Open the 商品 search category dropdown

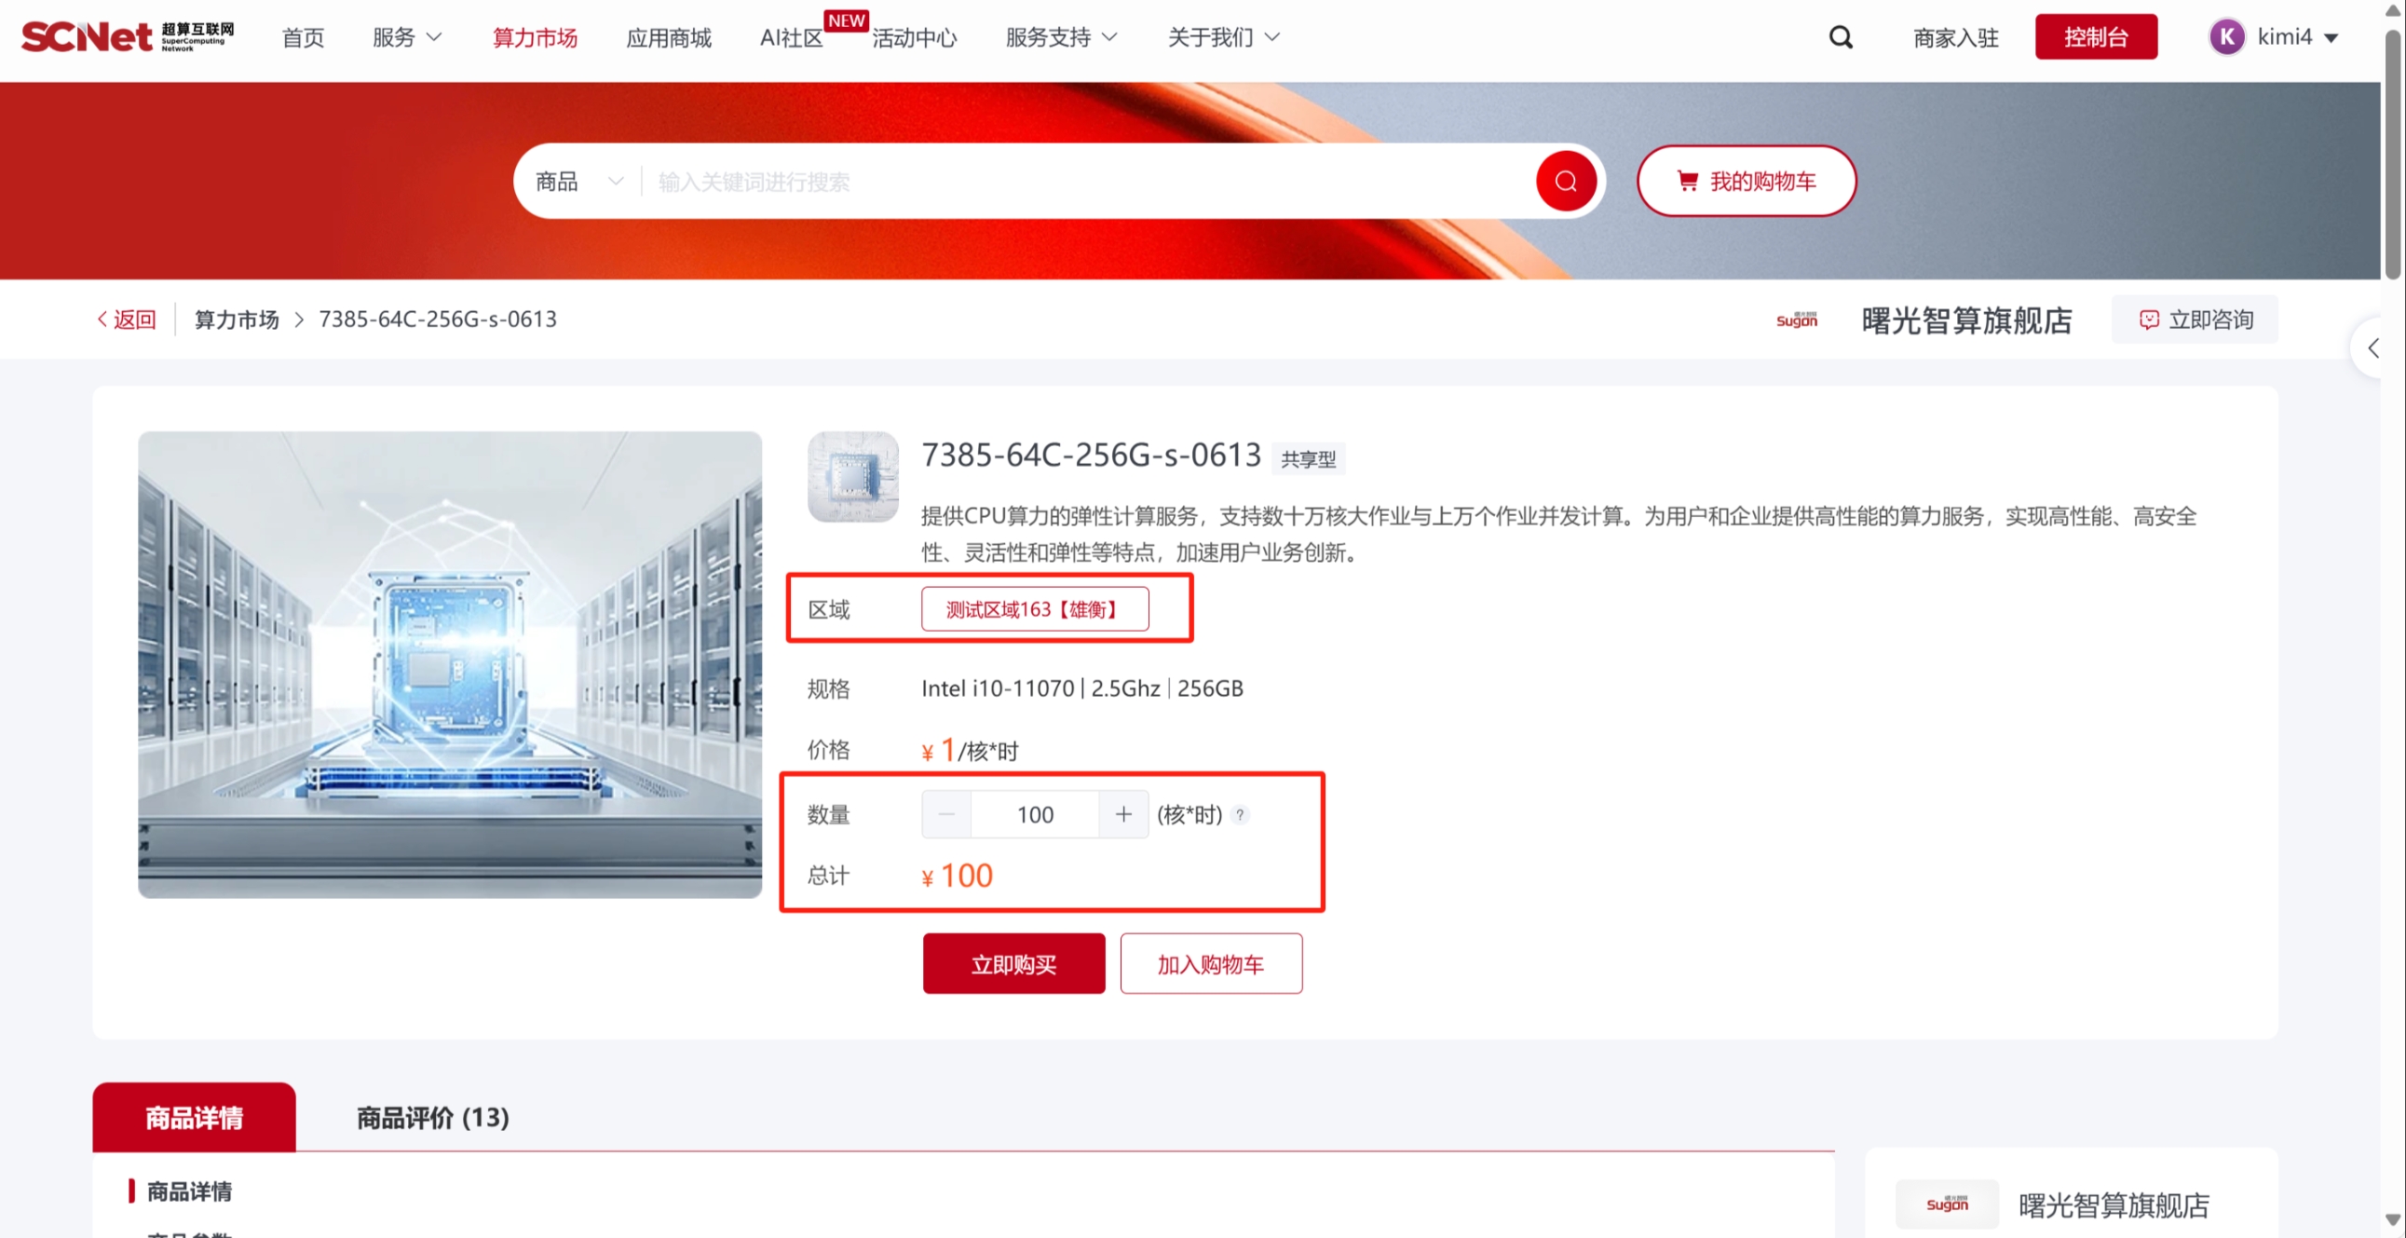578,182
